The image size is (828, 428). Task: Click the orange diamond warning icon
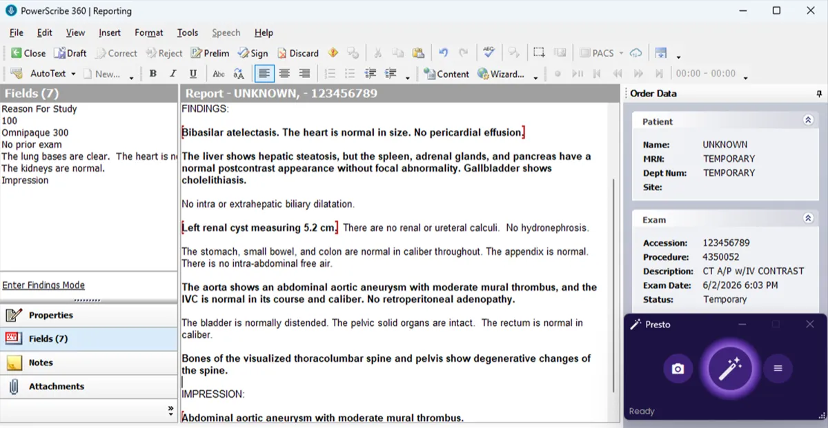click(x=333, y=52)
